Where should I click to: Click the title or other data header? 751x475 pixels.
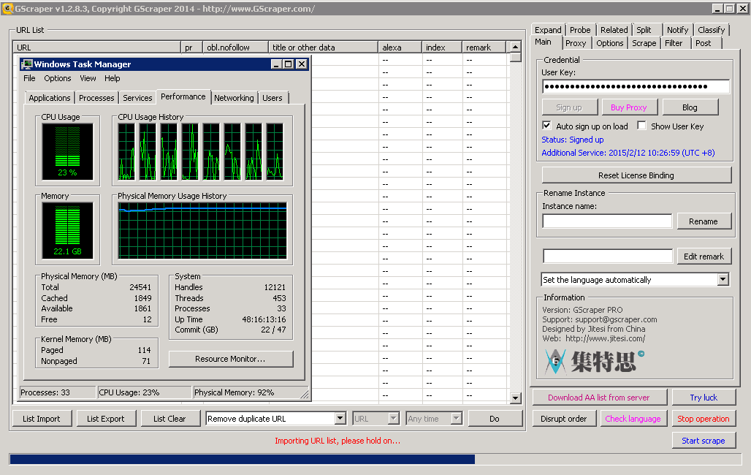tap(324, 47)
